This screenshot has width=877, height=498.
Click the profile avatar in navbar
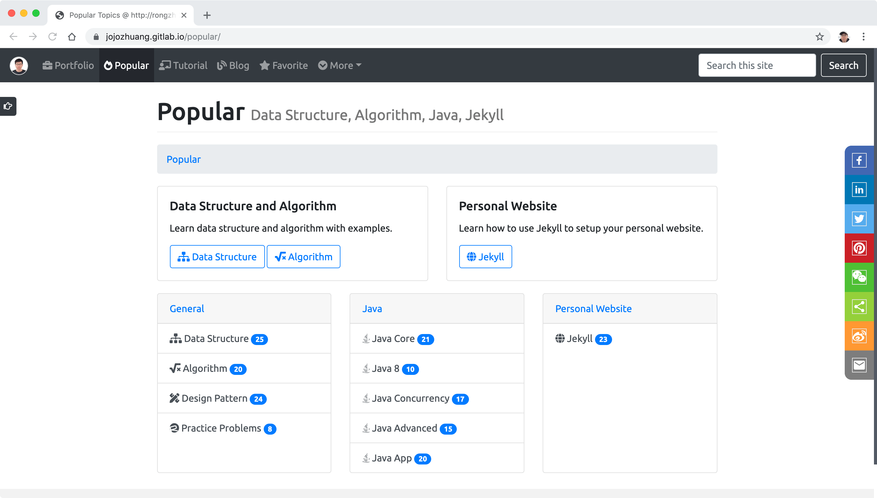point(19,65)
